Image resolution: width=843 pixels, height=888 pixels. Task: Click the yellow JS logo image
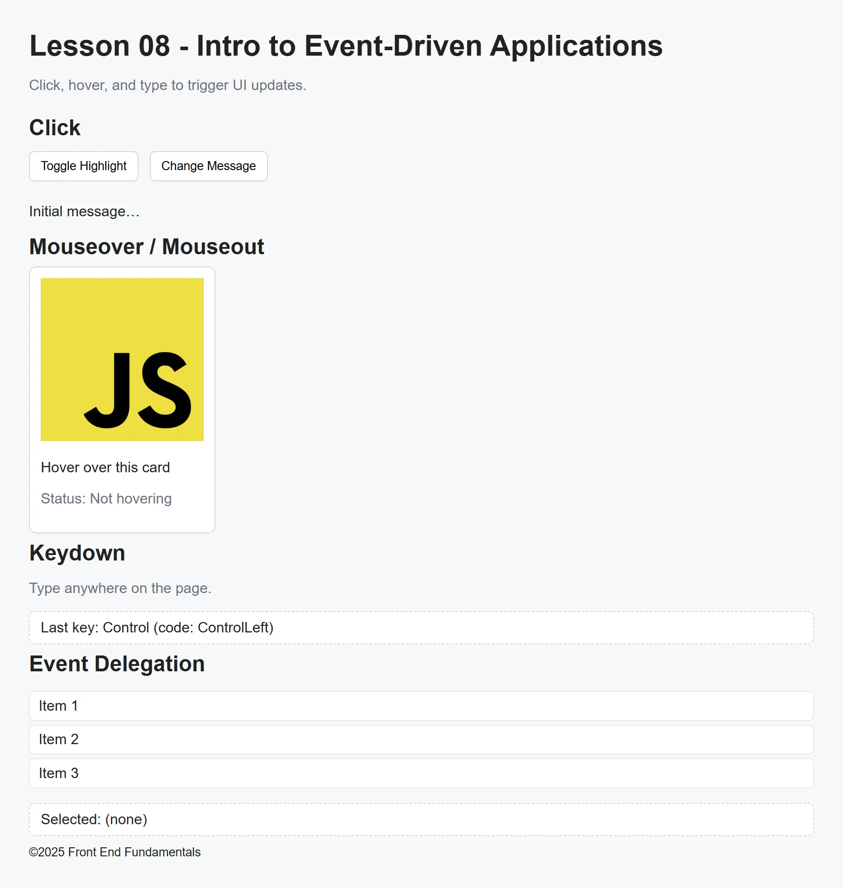(122, 360)
